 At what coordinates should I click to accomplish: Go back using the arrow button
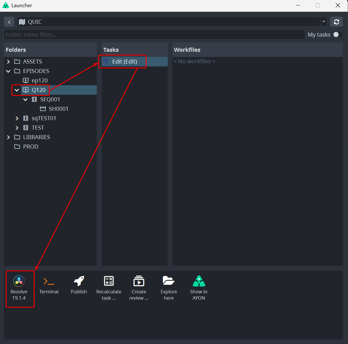click(x=9, y=22)
